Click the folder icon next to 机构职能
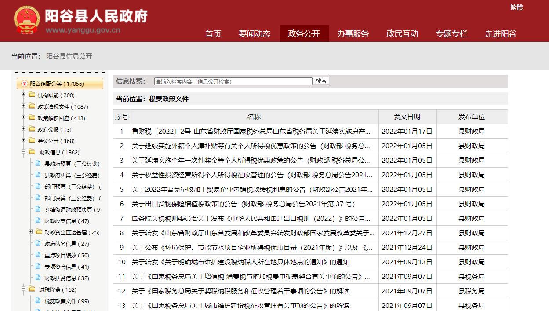The width and height of the screenshot is (549, 311). pos(32,95)
